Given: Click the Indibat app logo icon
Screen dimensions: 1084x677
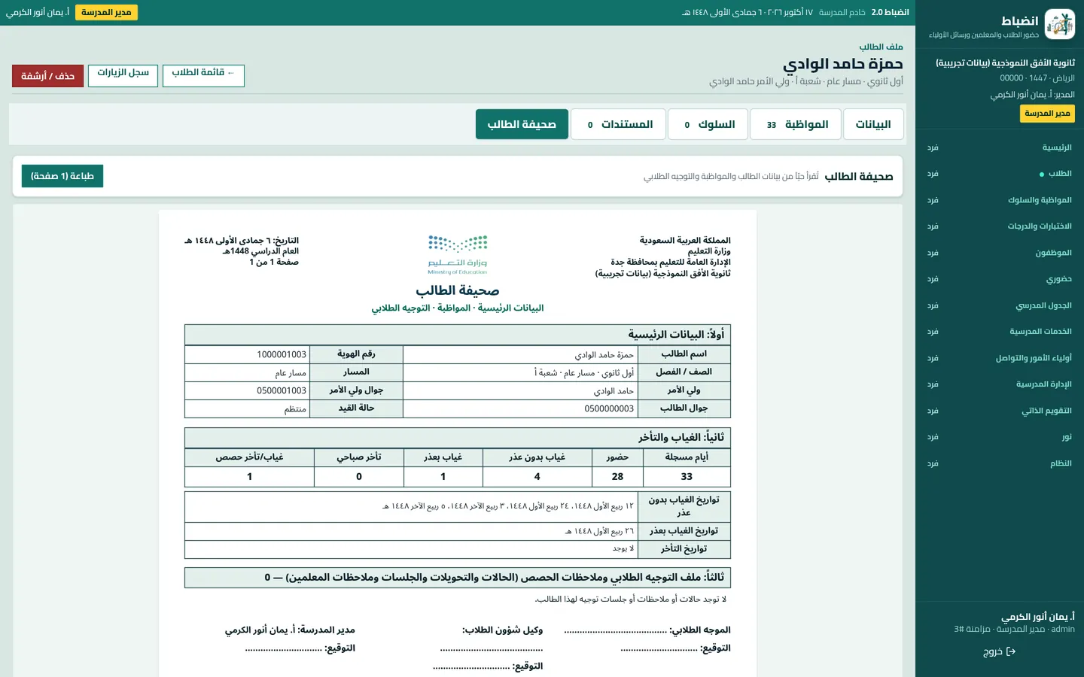Looking at the screenshot, I should click(1060, 24).
